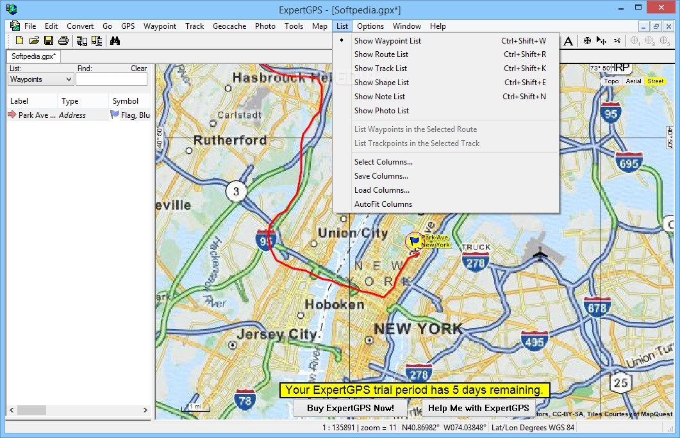This screenshot has width=680, height=438.
Task: Click the Symbol column header
Action: [x=130, y=101]
